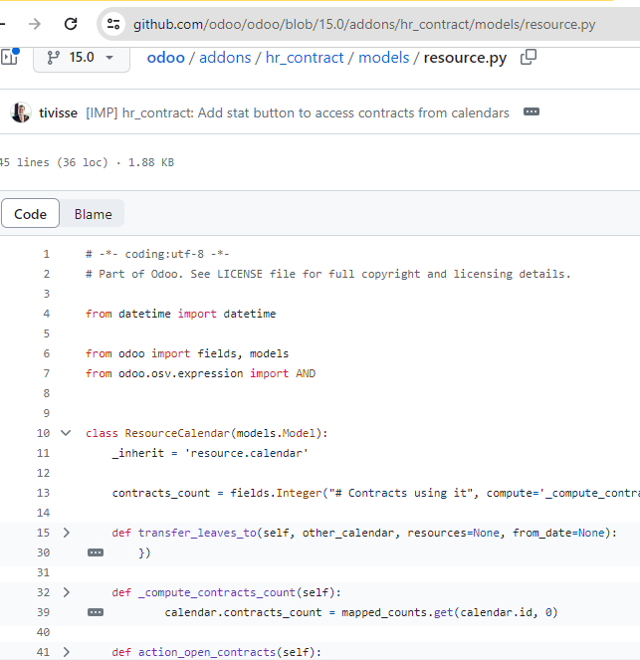This screenshot has width=640, height=660.
Task: Select line number 11
Action: click(43, 453)
